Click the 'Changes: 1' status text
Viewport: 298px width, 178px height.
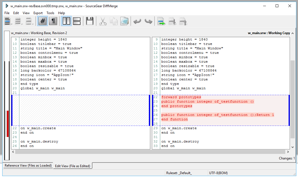287,158
